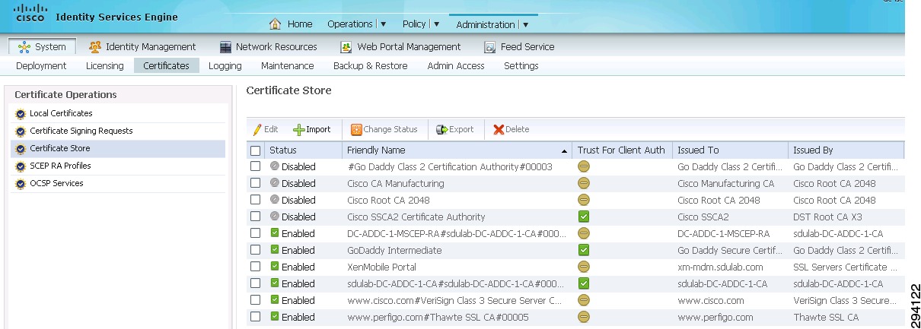Open the Policy dropdown arrow

[437, 24]
